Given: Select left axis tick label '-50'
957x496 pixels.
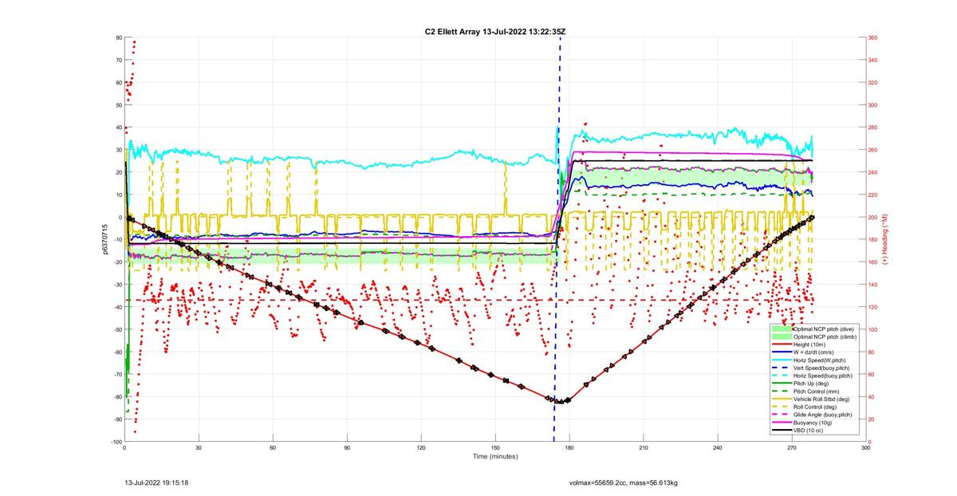Looking at the screenshot, I should pos(117,329).
